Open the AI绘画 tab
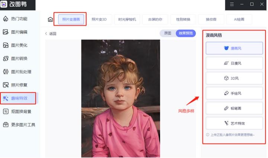The width and height of the screenshot is (268, 158). 239,19
